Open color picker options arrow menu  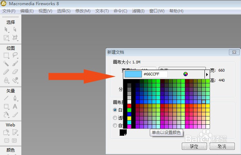point(207,74)
